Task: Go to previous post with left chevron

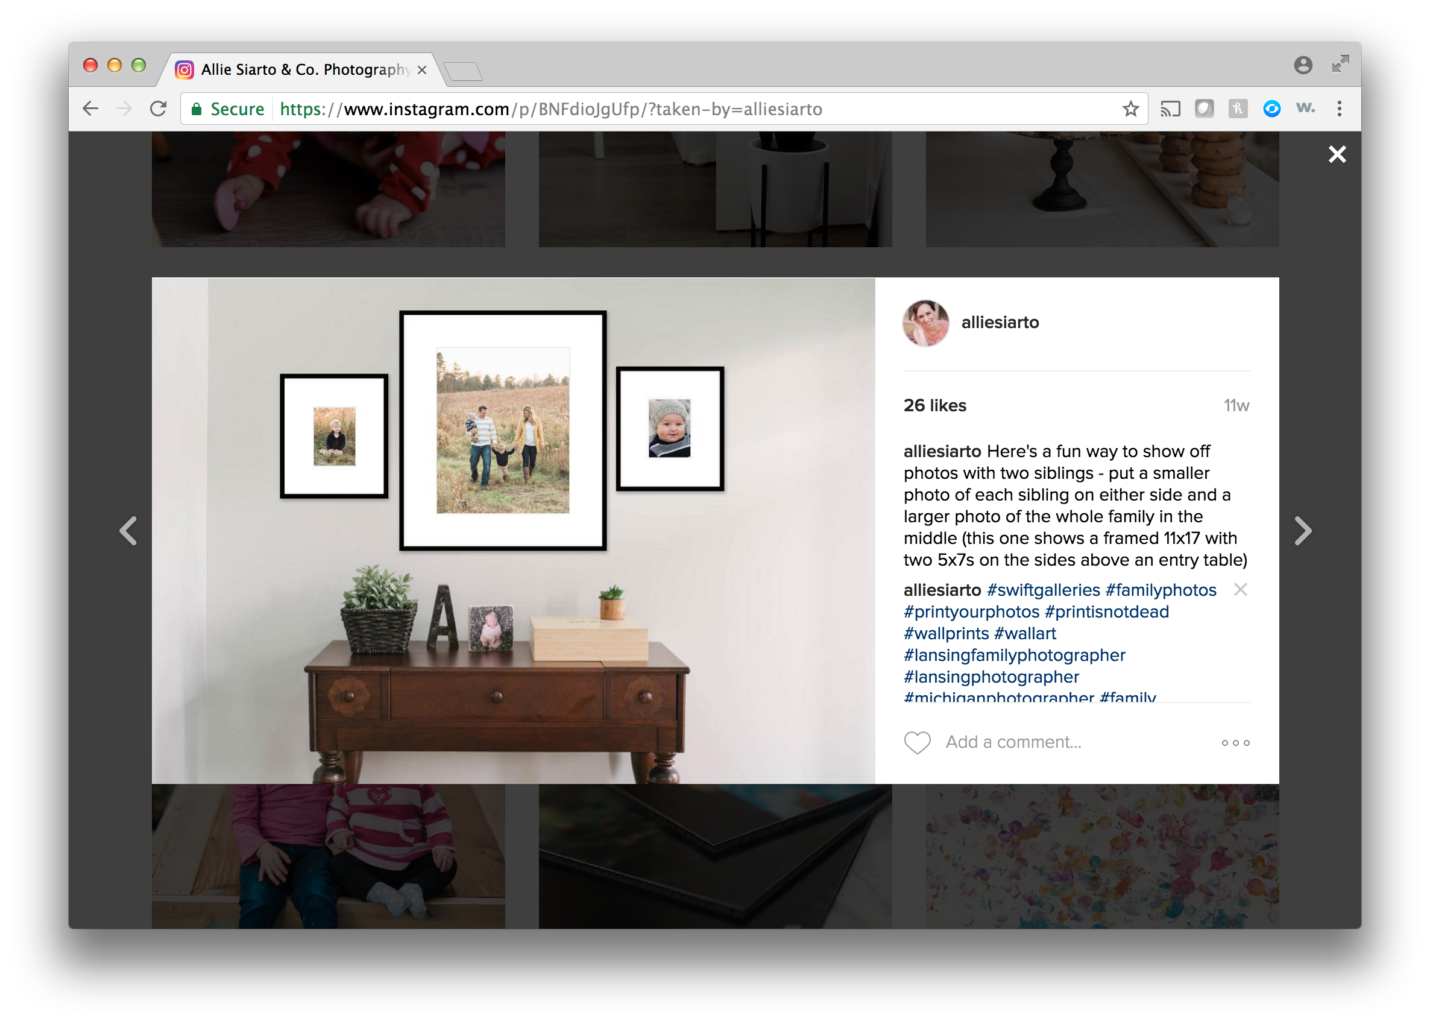Action: coord(128,530)
